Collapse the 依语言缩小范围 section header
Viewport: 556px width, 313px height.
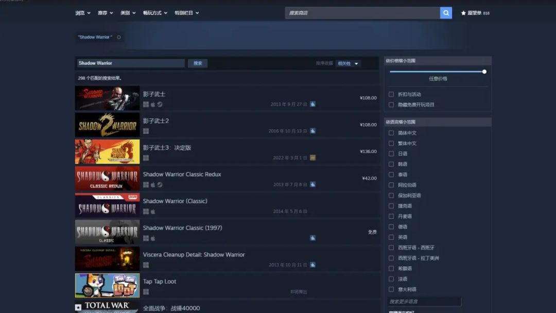[438, 122]
